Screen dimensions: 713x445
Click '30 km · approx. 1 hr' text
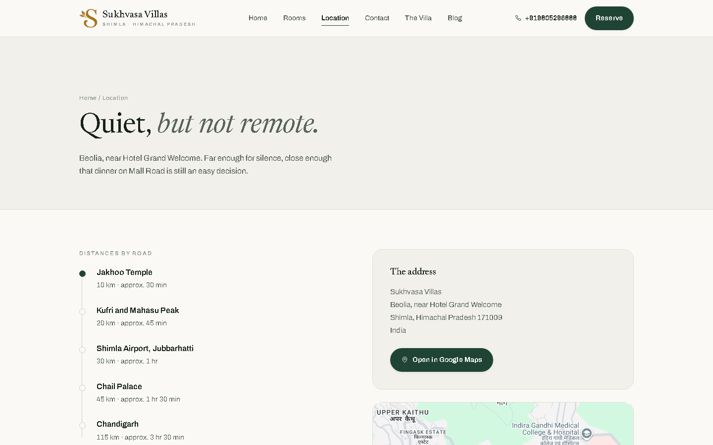127,361
